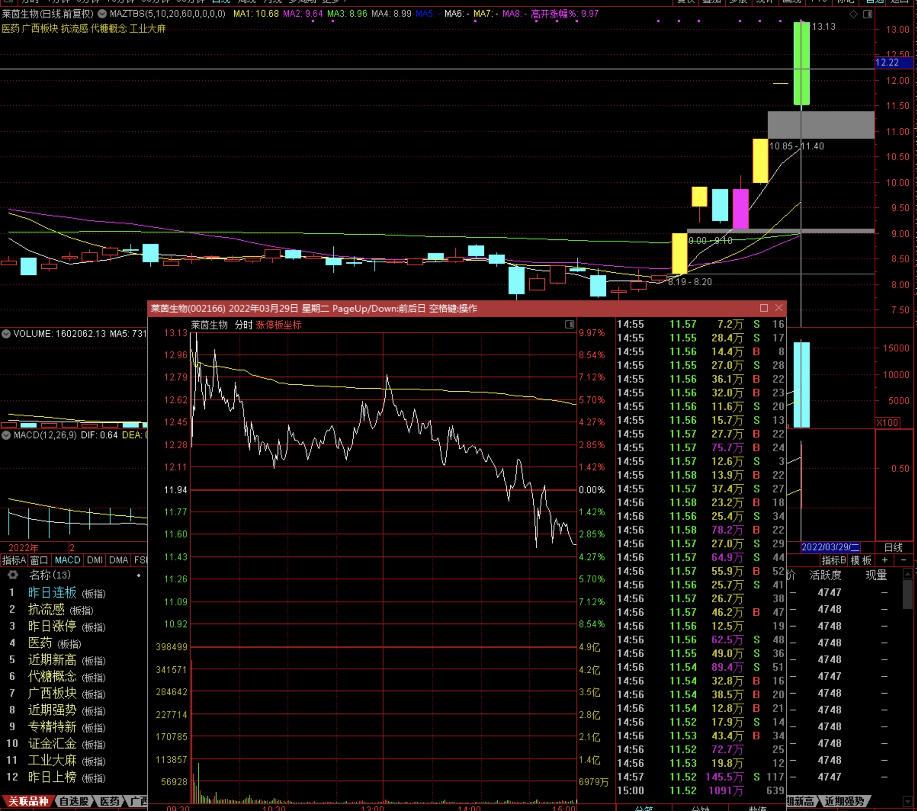The height and width of the screenshot is (811, 917).
Task: Click the round icon beside VOLUME indicator
Action: (x=6, y=334)
